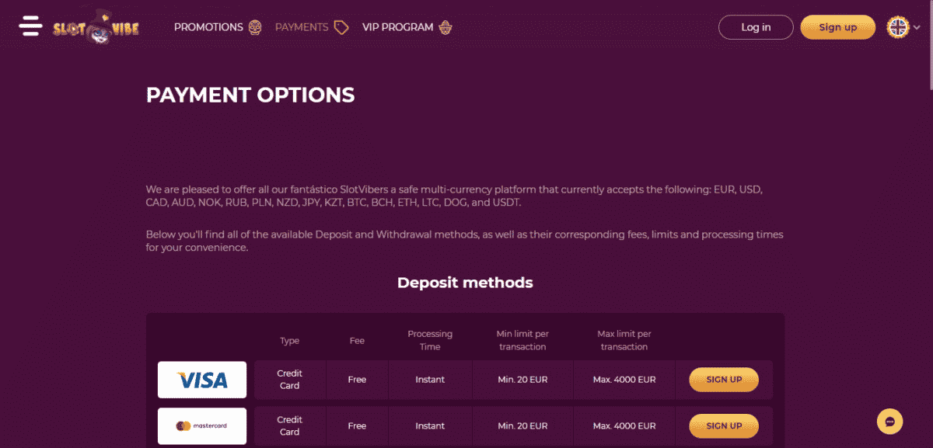Open the hamburger menu icon

click(x=30, y=26)
